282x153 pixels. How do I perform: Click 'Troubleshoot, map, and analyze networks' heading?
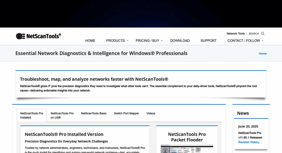[x=94, y=79]
